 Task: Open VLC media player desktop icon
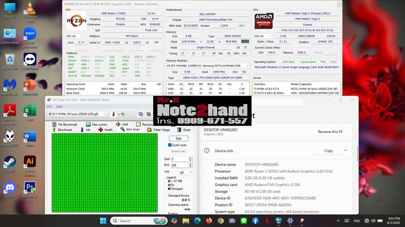coord(30,12)
